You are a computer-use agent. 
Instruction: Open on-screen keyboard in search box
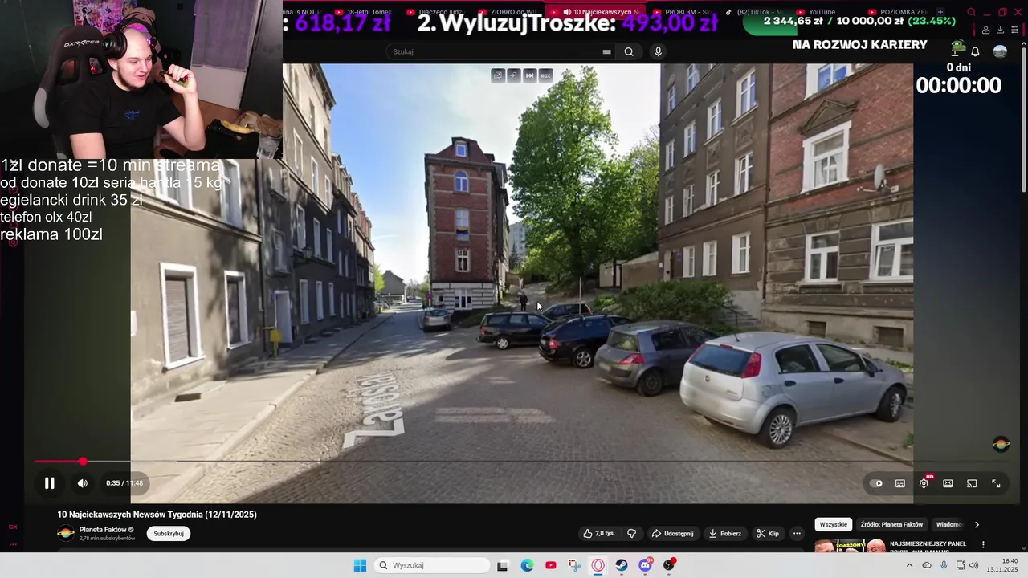(x=606, y=51)
